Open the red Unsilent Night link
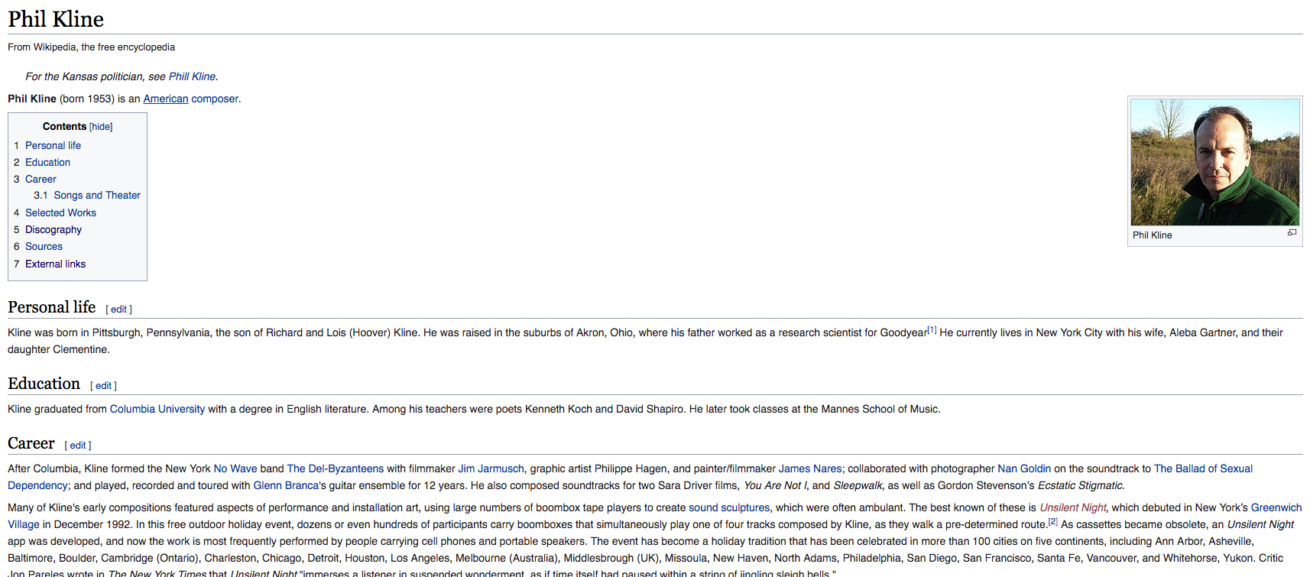 click(x=1073, y=507)
